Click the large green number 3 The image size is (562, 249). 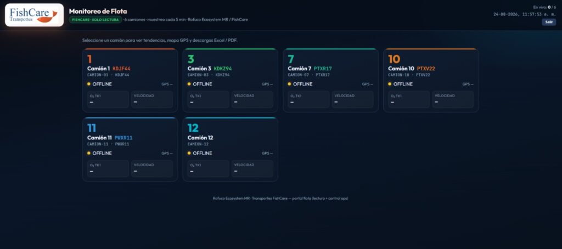pyautogui.click(x=190, y=59)
